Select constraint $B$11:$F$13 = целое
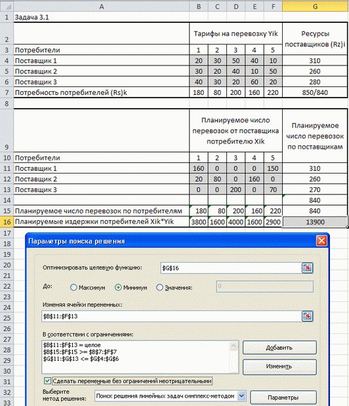349x406 pixels. (72, 345)
